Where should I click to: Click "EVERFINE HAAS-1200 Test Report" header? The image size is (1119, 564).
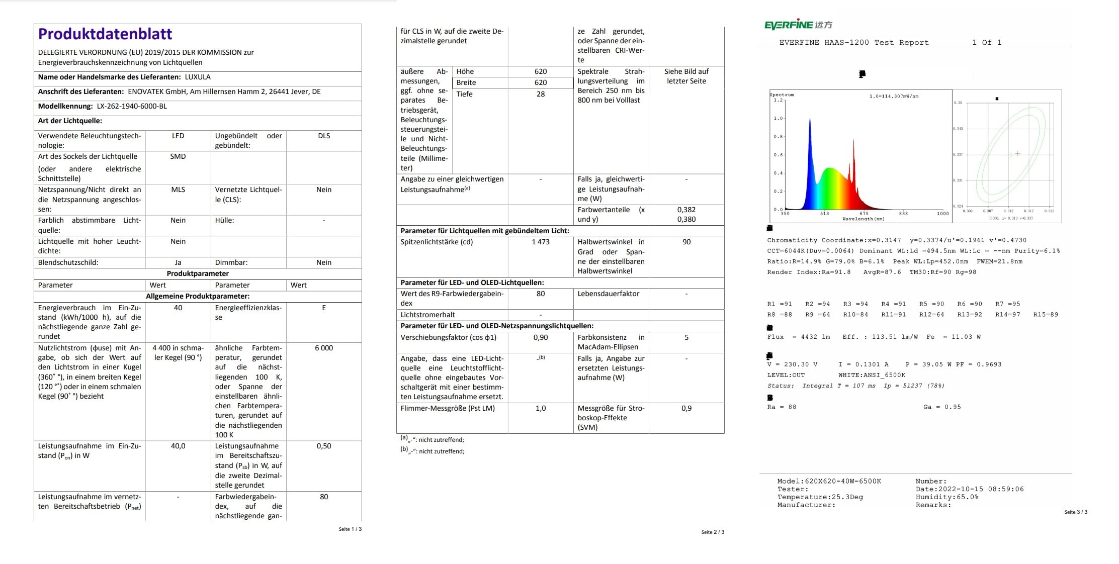coord(854,43)
